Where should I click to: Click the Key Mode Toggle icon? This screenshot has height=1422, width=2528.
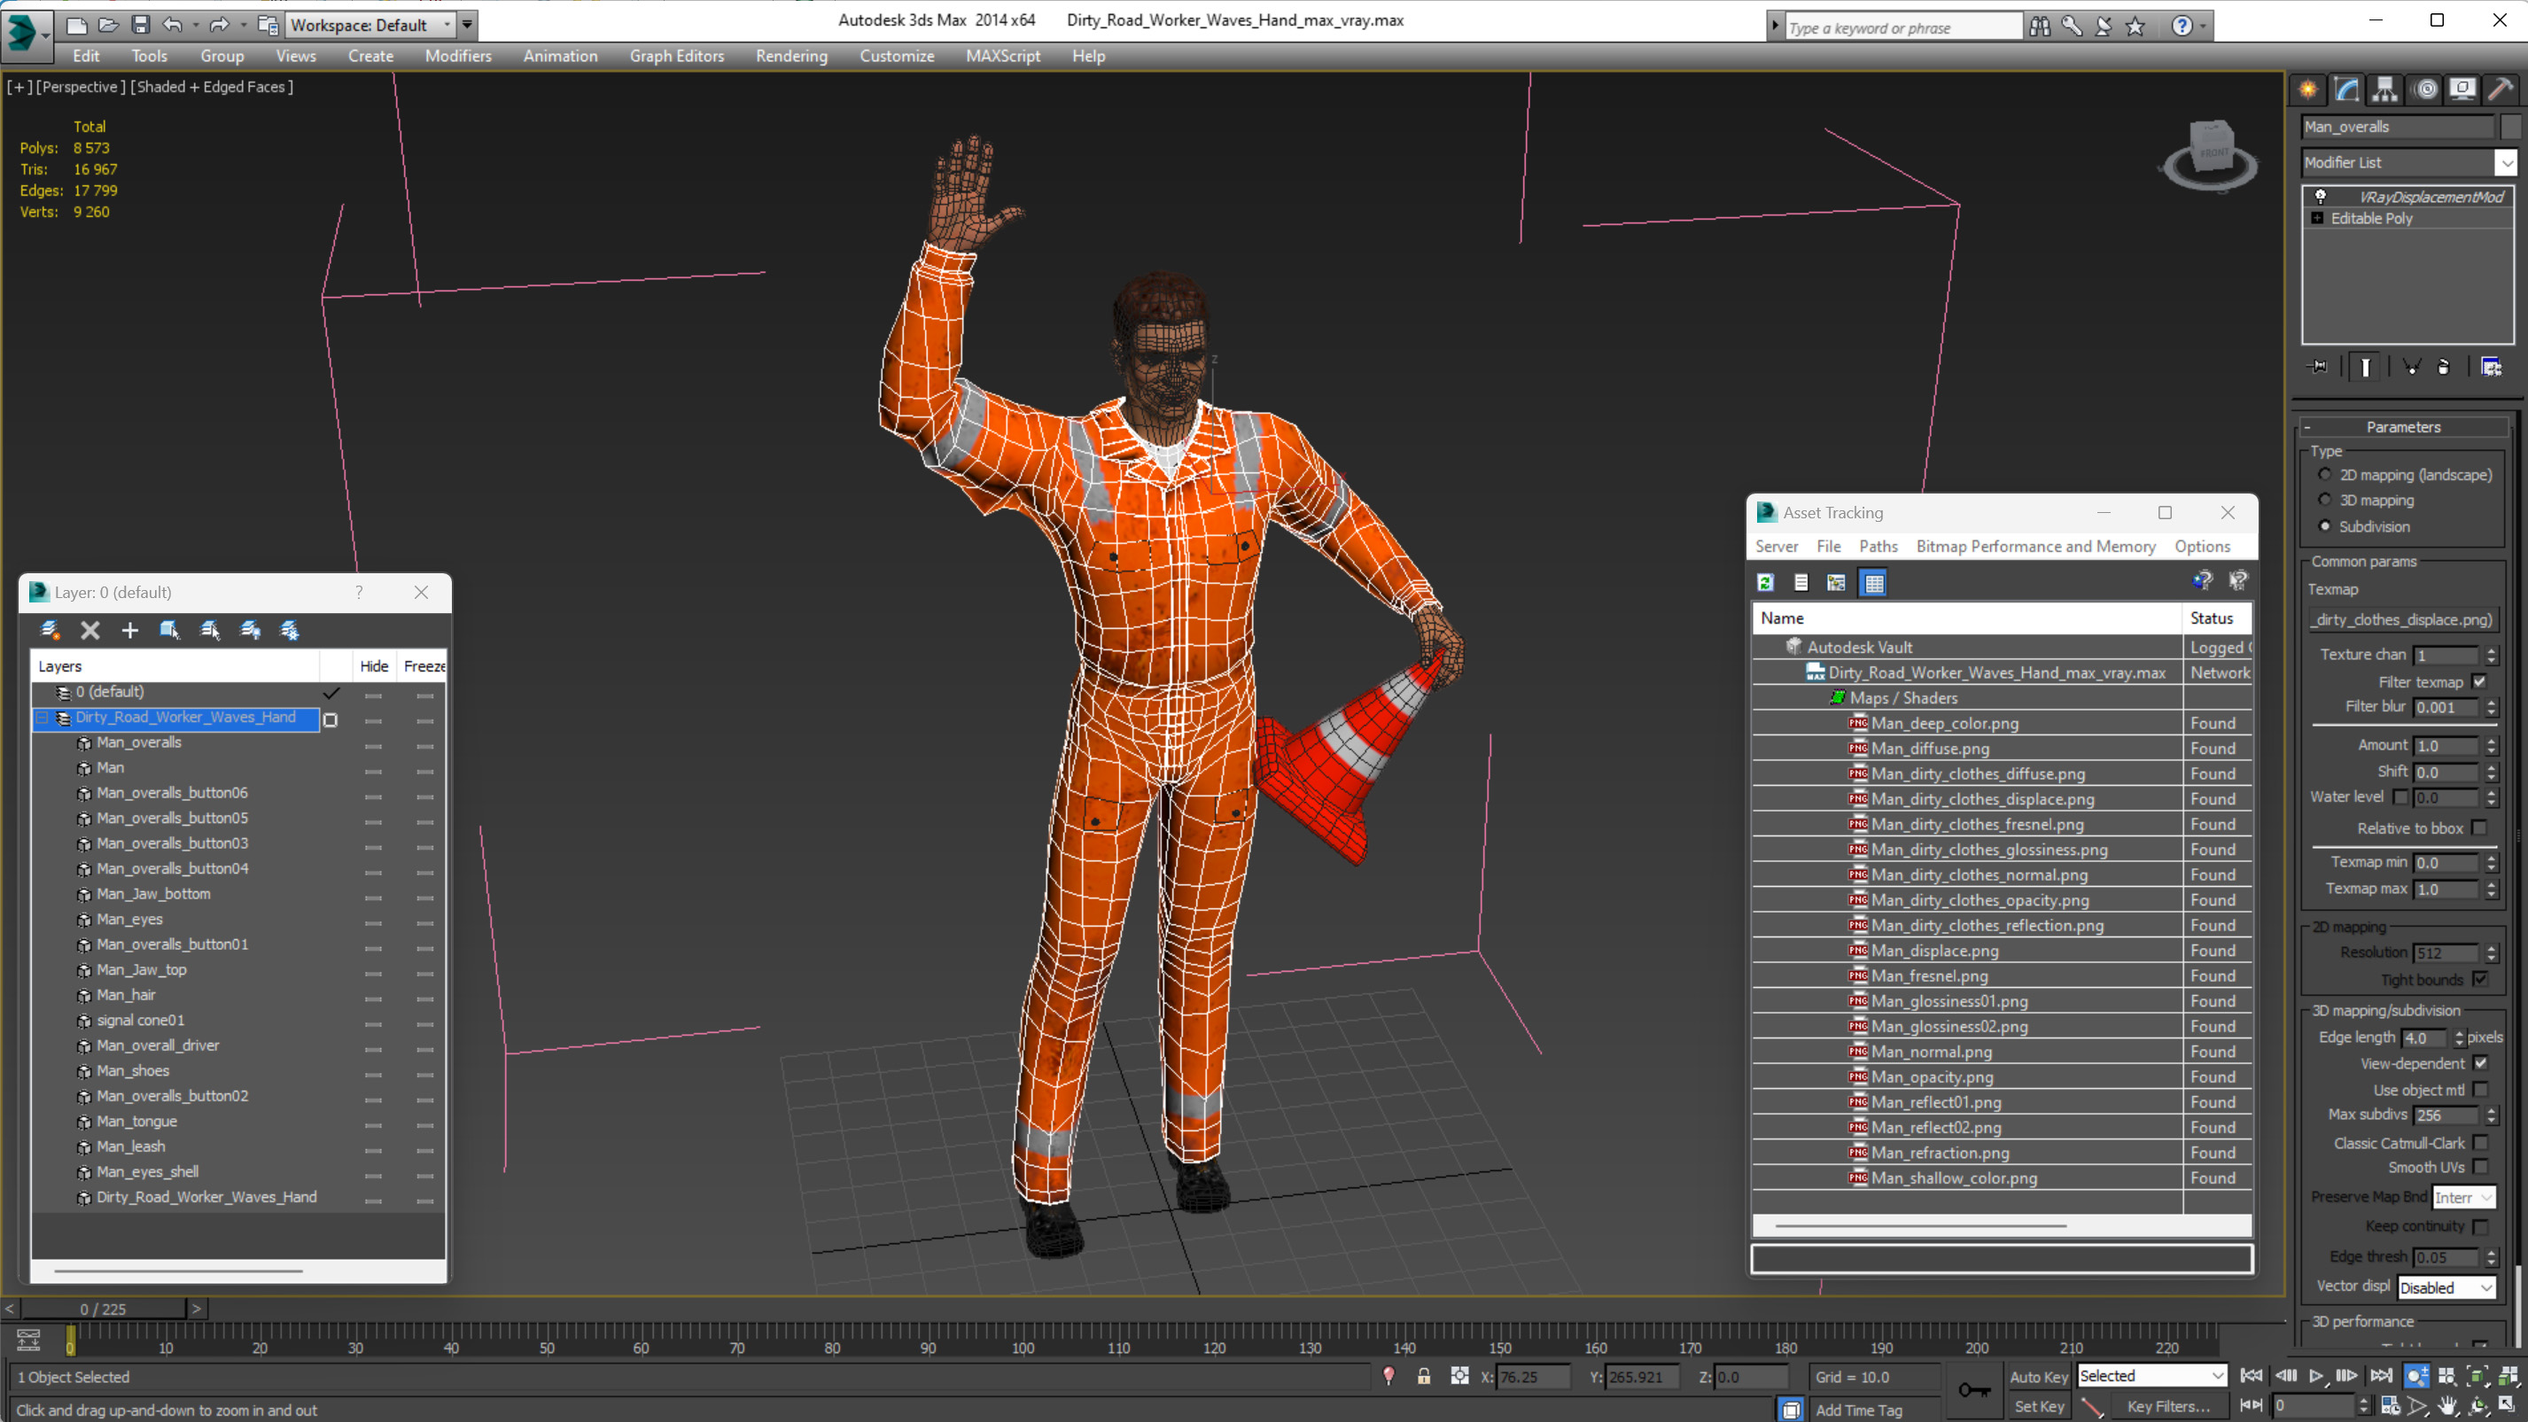click(x=2252, y=1405)
